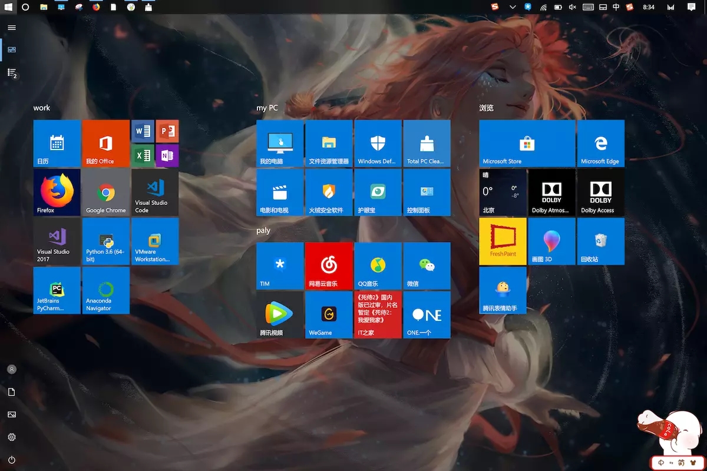
Task: Launch Excel from the small tile
Action: (143, 156)
